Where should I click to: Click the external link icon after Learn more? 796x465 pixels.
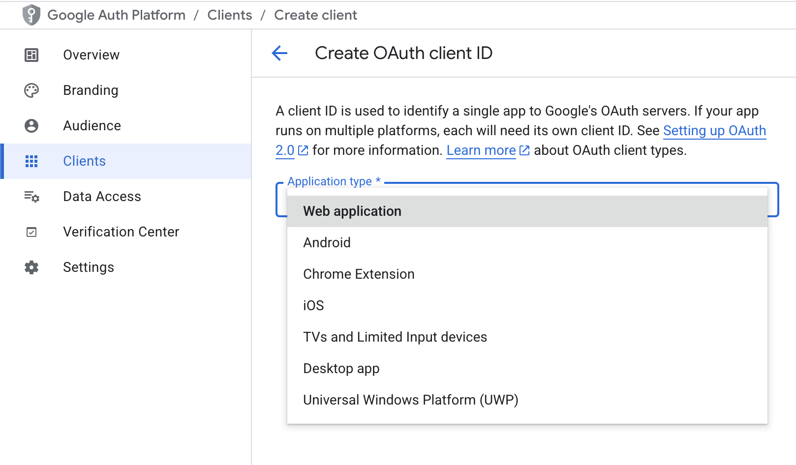click(x=524, y=150)
